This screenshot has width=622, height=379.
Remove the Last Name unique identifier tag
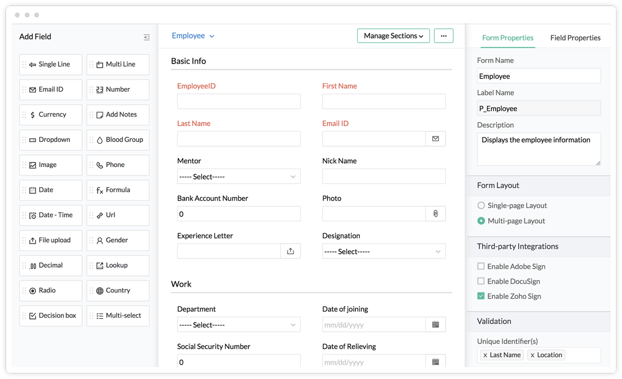(485, 355)
